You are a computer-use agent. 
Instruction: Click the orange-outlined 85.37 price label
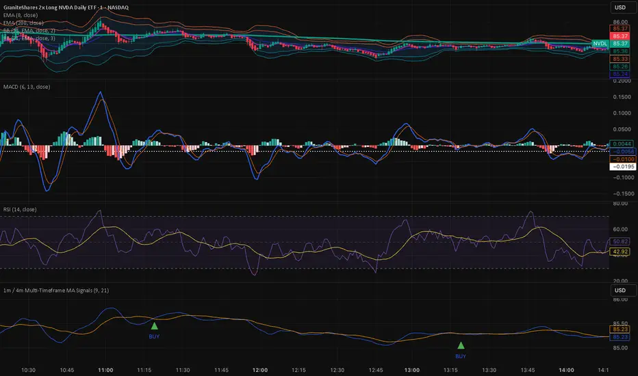620,29
